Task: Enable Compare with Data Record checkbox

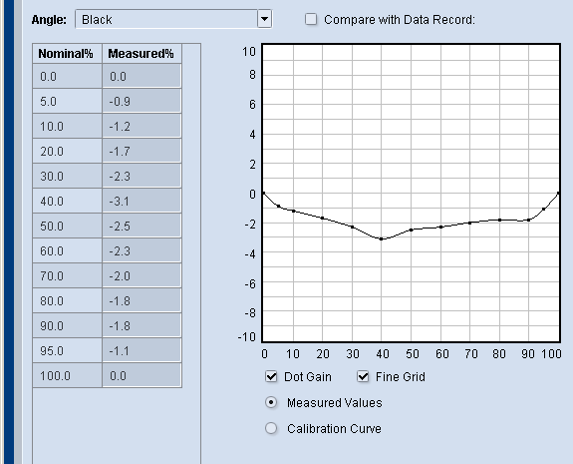Action: (x=311, y=19)
